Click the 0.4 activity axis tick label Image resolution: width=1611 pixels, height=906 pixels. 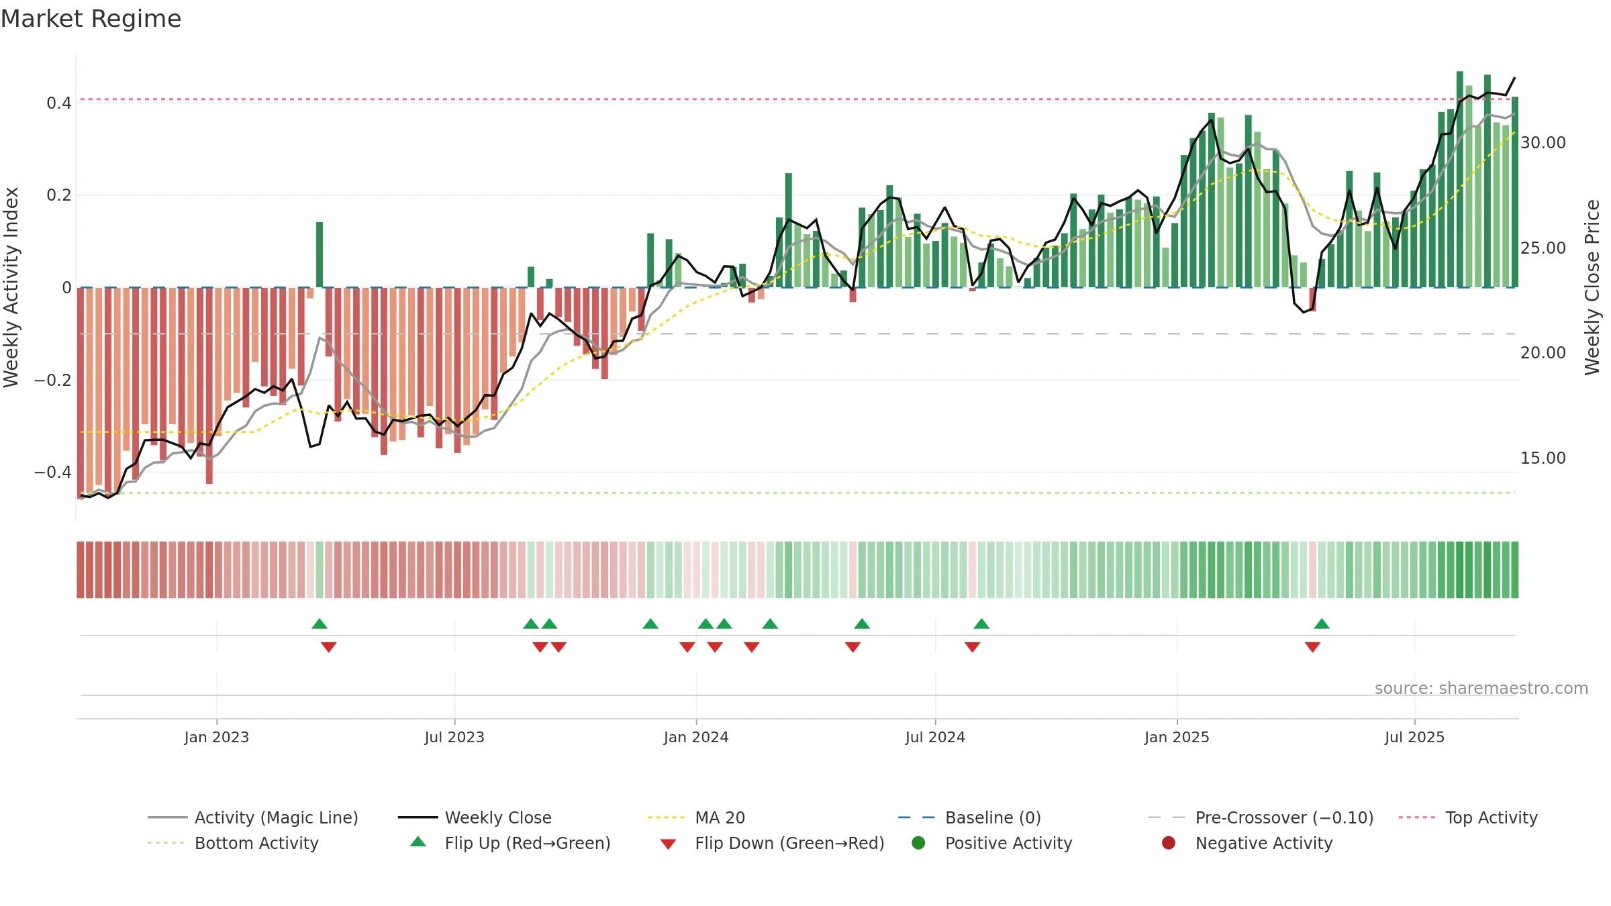(59, 103)
